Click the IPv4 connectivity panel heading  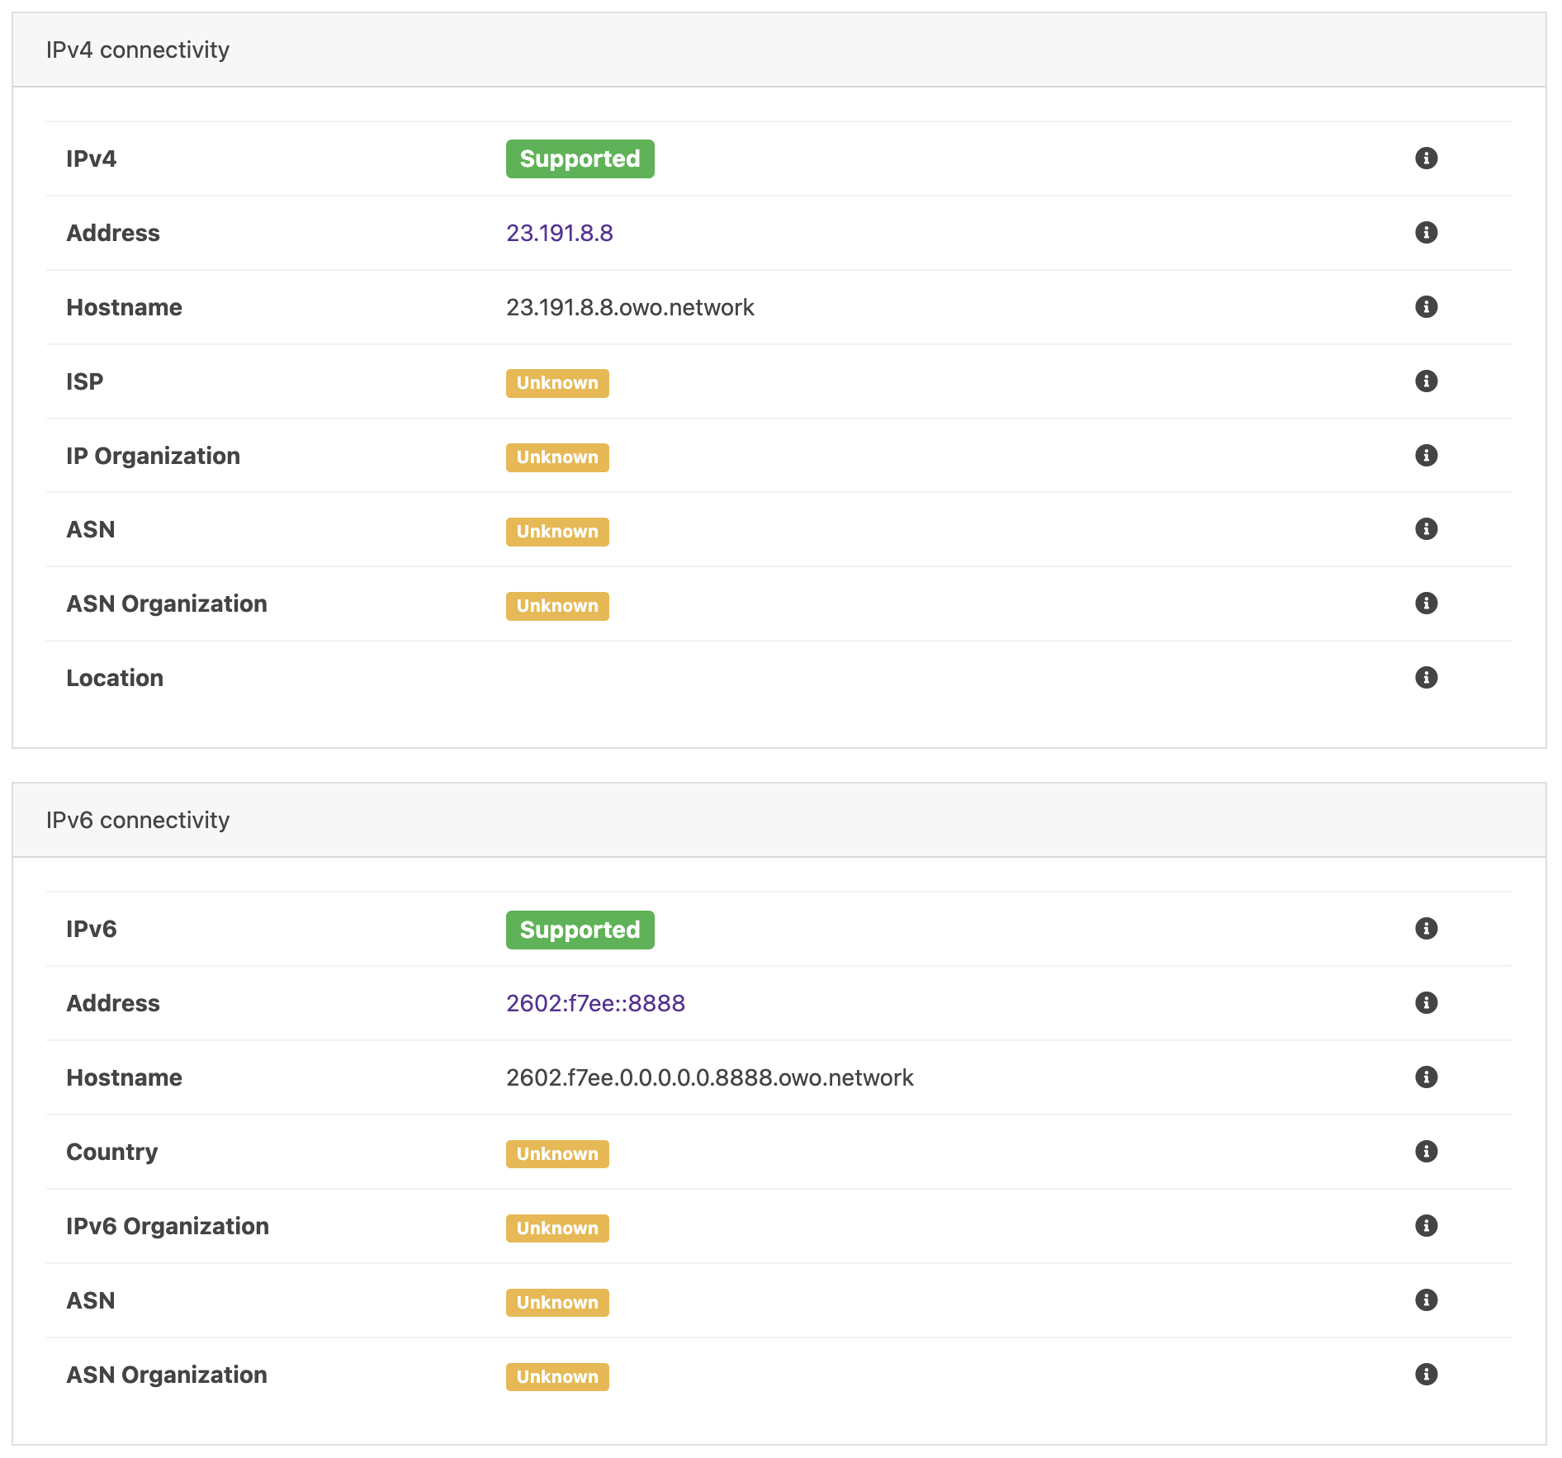click(x=138, y=50)
